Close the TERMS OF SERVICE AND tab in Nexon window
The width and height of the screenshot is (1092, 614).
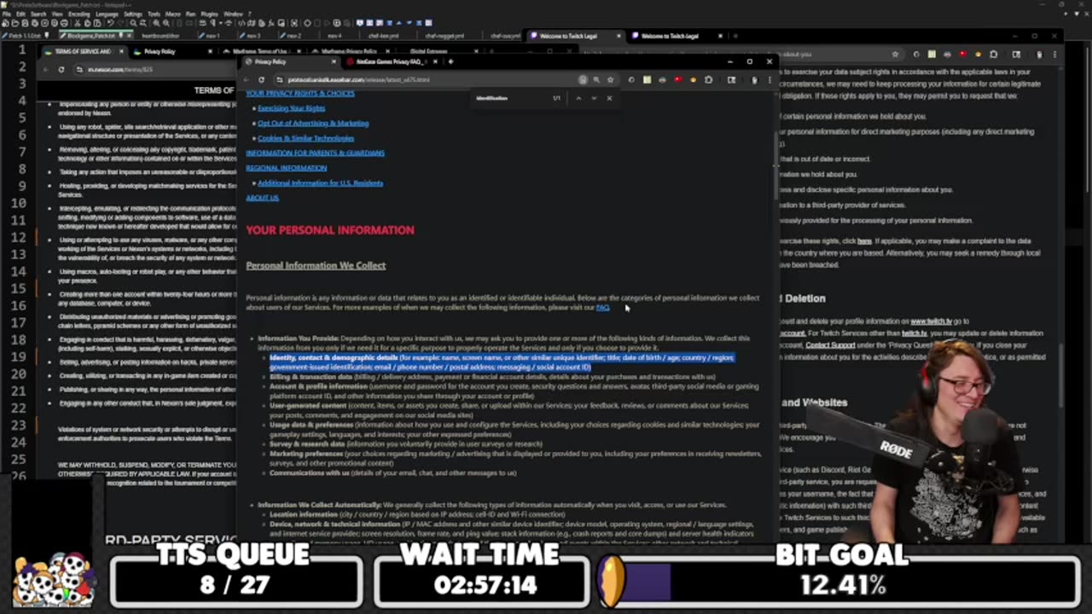[121, 51]
